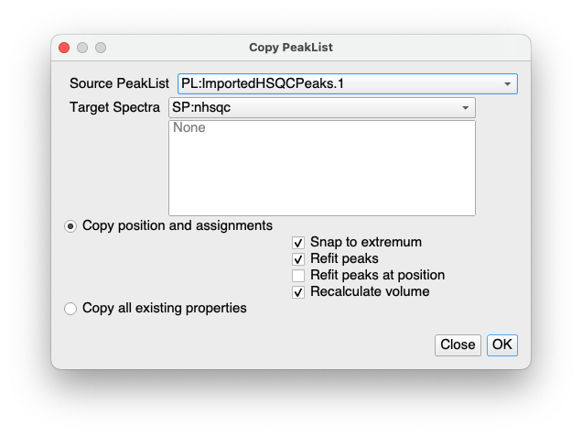Click the PL:ImportedHSQCPeaks.1 selection text
This screenshot has width=582, height=437.
(263, 84)
